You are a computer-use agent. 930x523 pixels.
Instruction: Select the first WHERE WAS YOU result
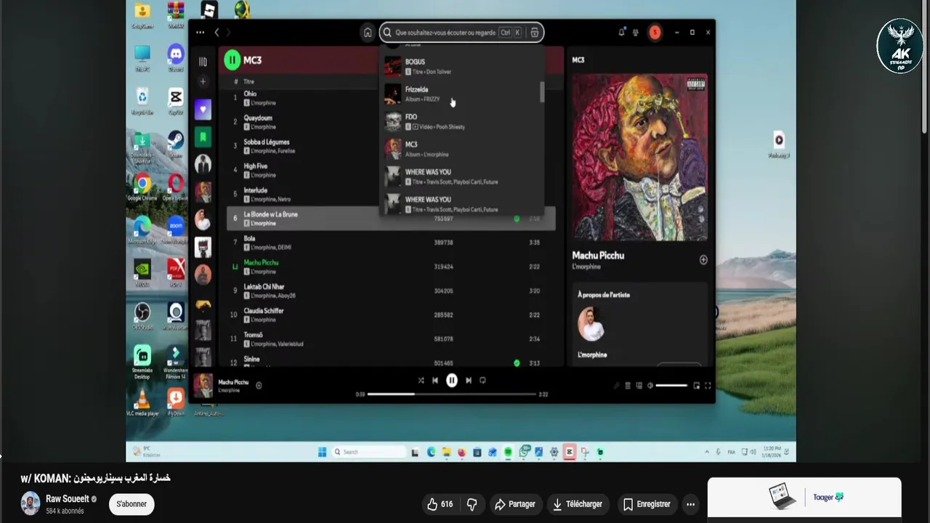461,177
